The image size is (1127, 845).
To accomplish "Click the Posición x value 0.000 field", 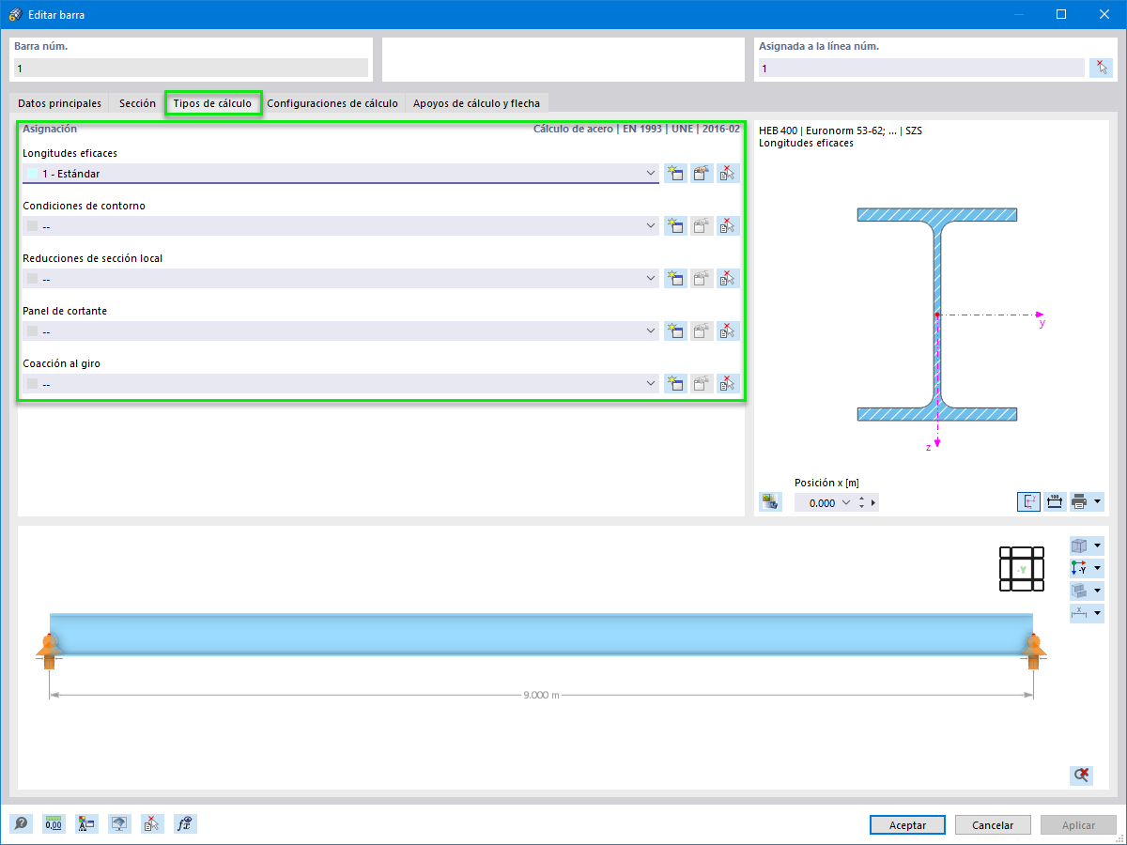I will pos(815,502).
